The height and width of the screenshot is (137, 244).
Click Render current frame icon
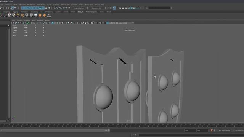(x=123, y=8)
